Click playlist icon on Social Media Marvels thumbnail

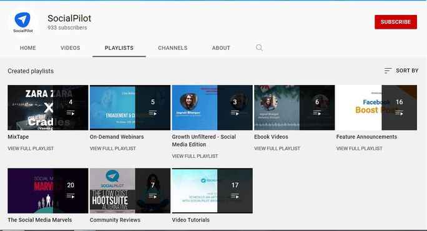point(71,196)
